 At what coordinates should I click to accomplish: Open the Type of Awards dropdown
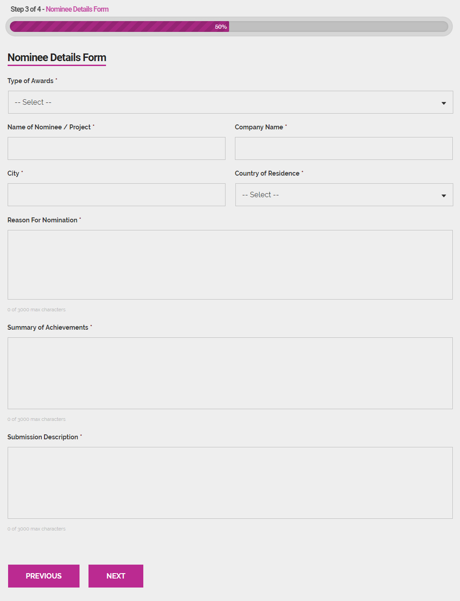(230, 102)
